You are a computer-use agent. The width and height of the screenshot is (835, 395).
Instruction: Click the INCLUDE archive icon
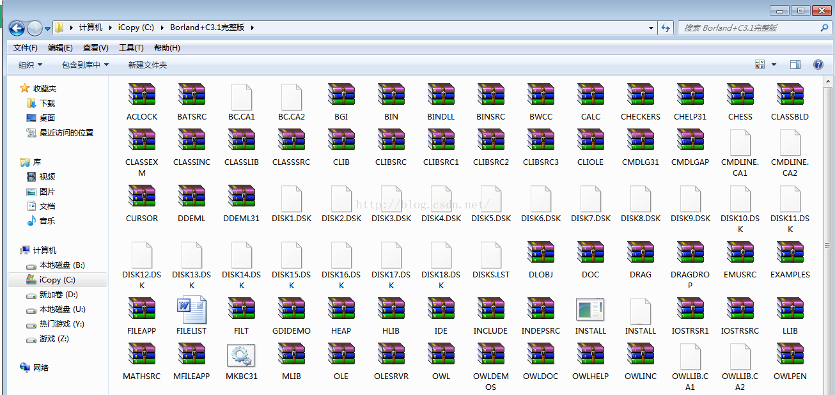point(491,309)
